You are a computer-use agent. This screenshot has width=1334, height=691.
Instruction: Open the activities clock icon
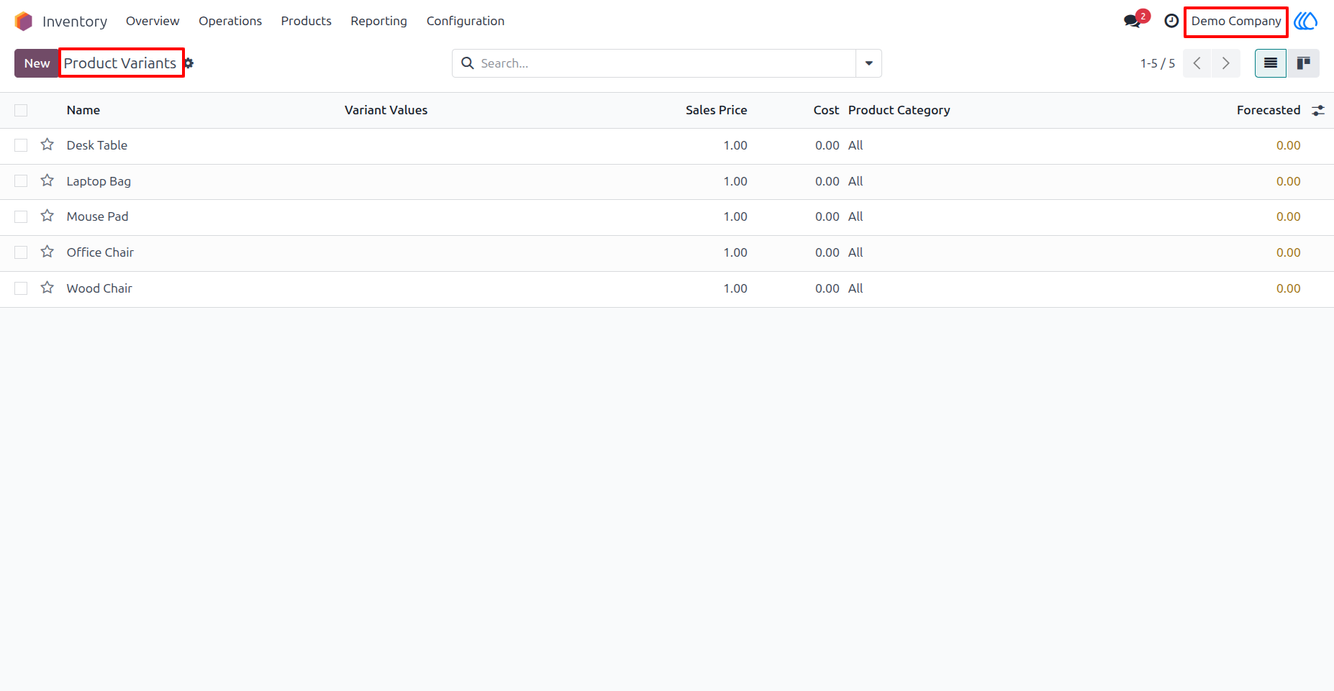[x=1171, y=21]
